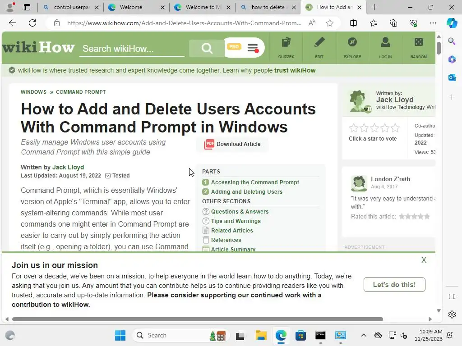Open trust wikiHow link

tap(295, 70)
